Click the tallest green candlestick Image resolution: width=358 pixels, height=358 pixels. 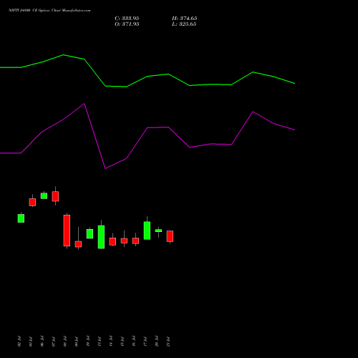click(101, 237)
